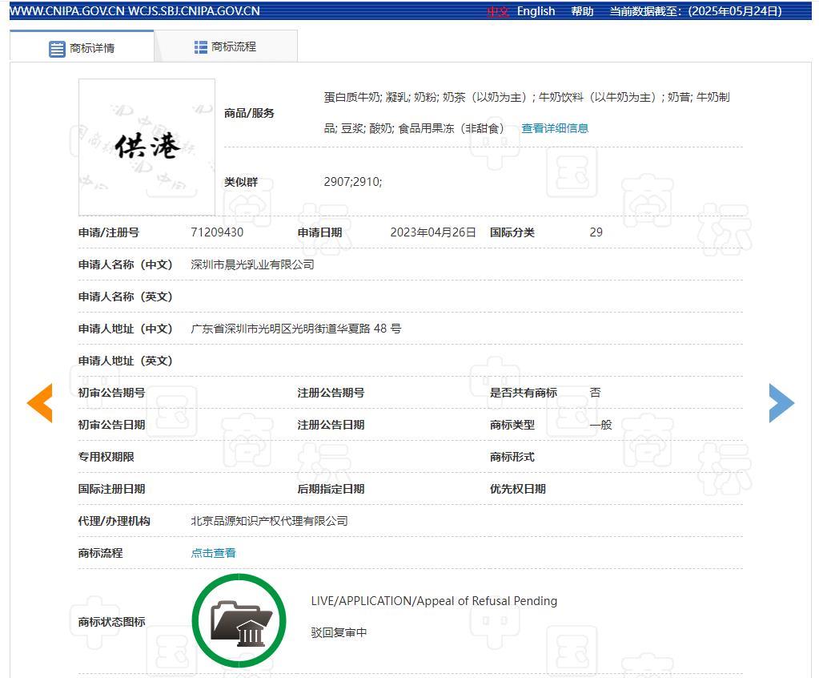Click the green folder trademark status icon
The height and width of the screenshot is (678, 819).
(x=239, y=621)
